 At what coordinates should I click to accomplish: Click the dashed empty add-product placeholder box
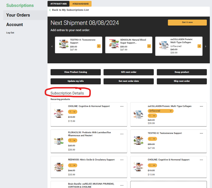(169, 185)
